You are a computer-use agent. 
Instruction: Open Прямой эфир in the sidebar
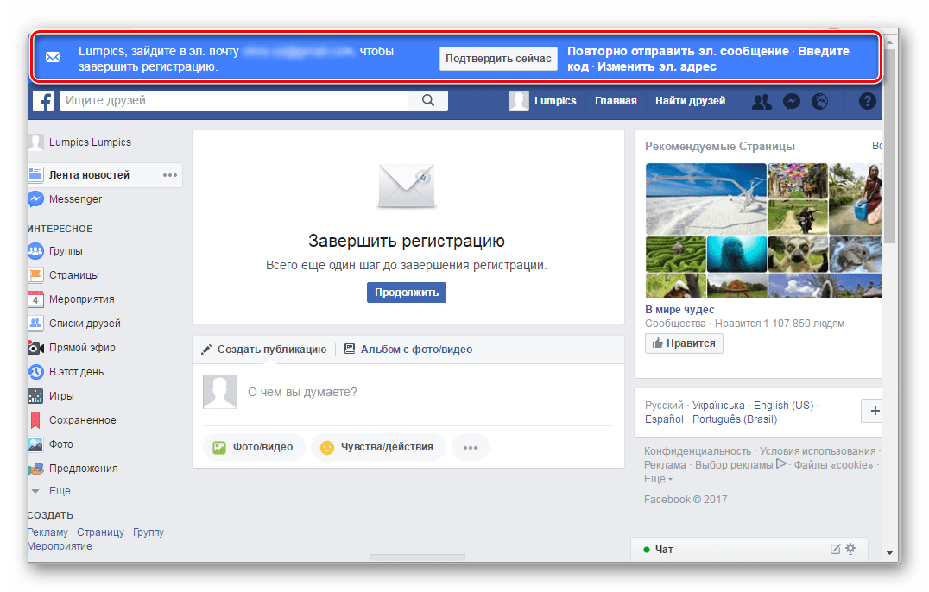[x=73, y=348]
